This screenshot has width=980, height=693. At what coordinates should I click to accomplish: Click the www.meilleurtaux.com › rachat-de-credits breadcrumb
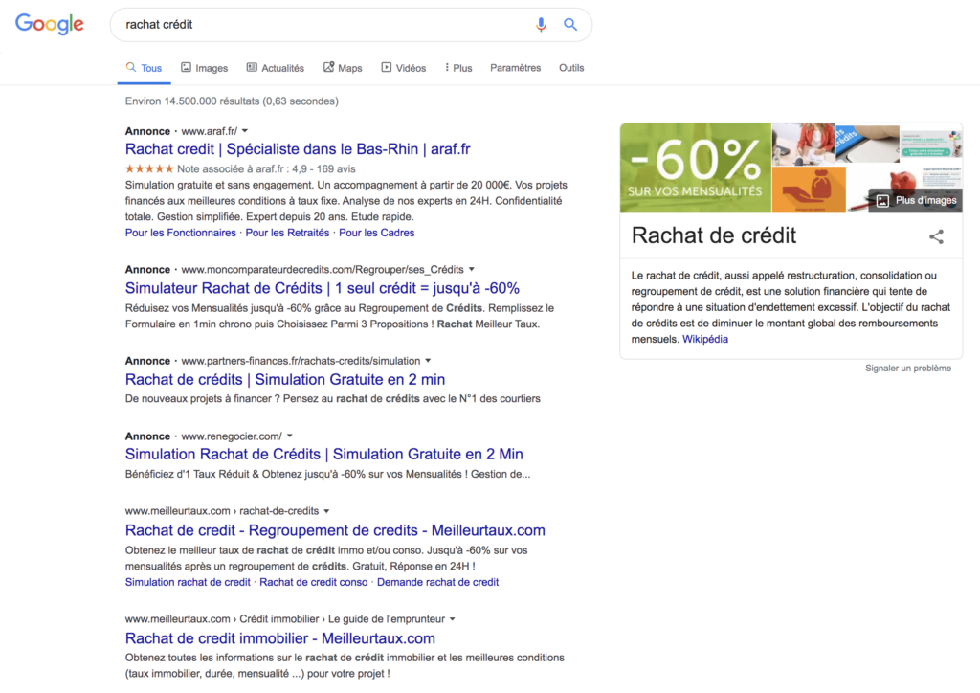(222, 511)
